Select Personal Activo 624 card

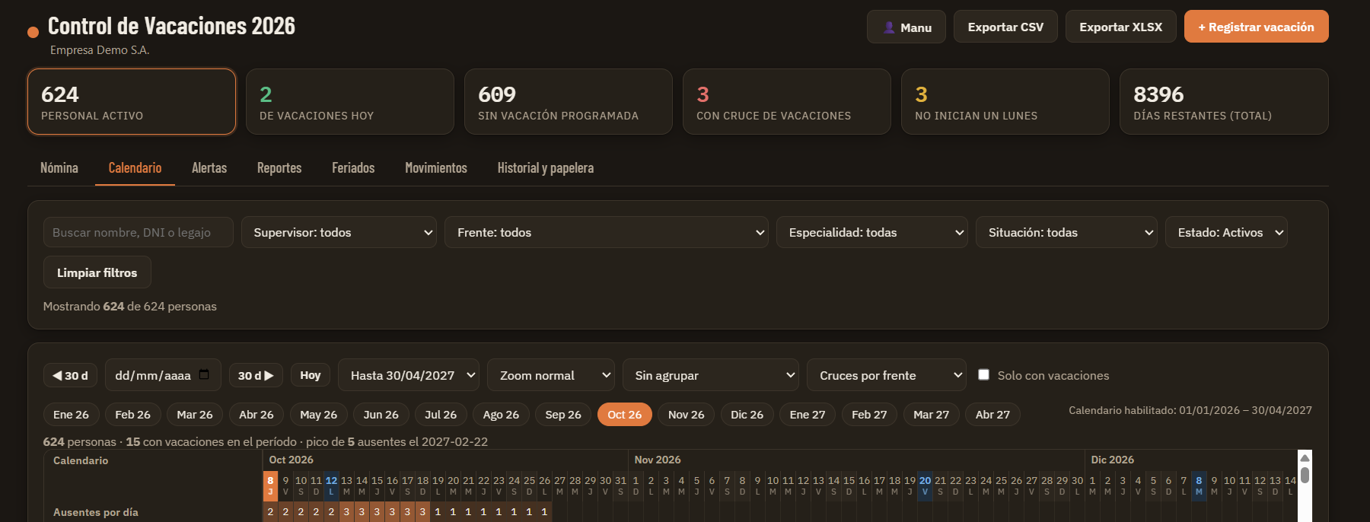coord(132,102)
